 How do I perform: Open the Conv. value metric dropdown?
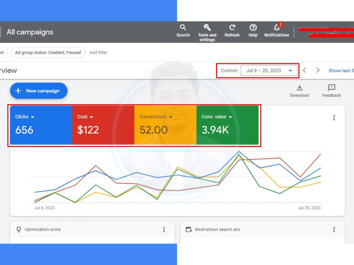(x=217, y=117)
